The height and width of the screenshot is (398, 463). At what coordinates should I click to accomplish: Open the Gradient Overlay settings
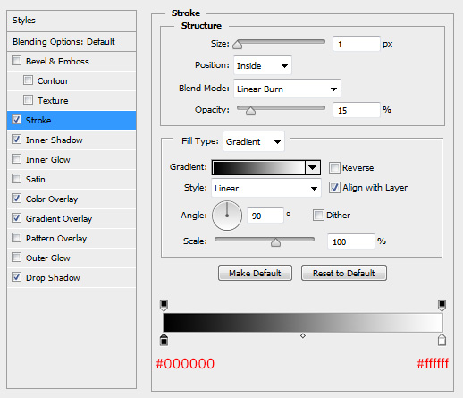(59, 218)
